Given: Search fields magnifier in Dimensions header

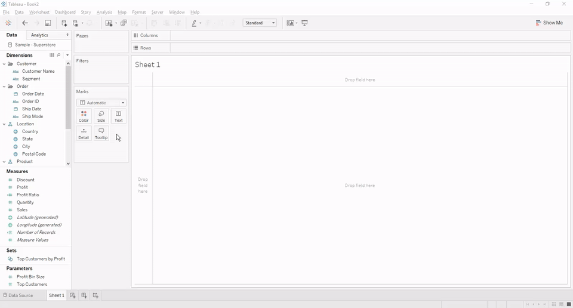Looking at the screenshot, I should click(58, 55).
